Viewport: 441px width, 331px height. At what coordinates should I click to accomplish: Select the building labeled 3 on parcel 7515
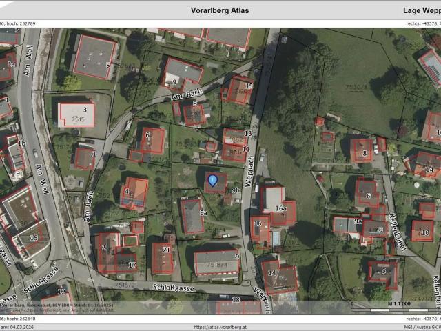coord(76,114)
